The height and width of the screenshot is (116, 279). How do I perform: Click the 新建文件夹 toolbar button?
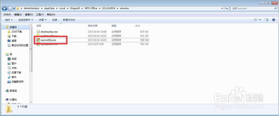69,20
